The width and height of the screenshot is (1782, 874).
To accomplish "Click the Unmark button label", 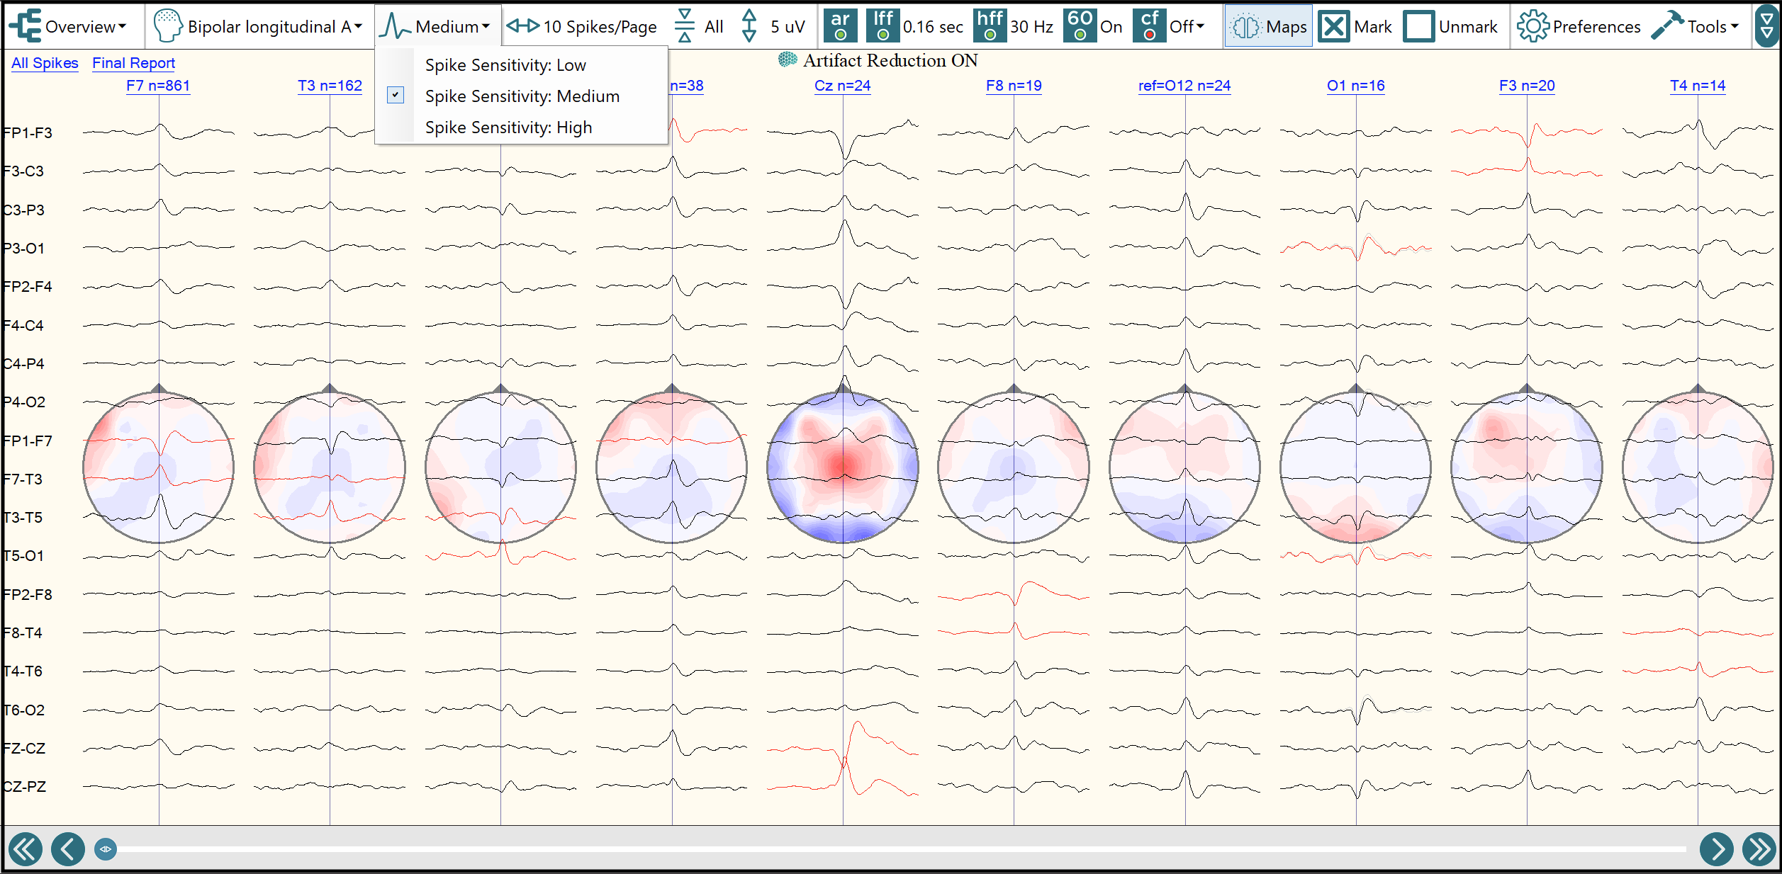I will coord(1468,27).
